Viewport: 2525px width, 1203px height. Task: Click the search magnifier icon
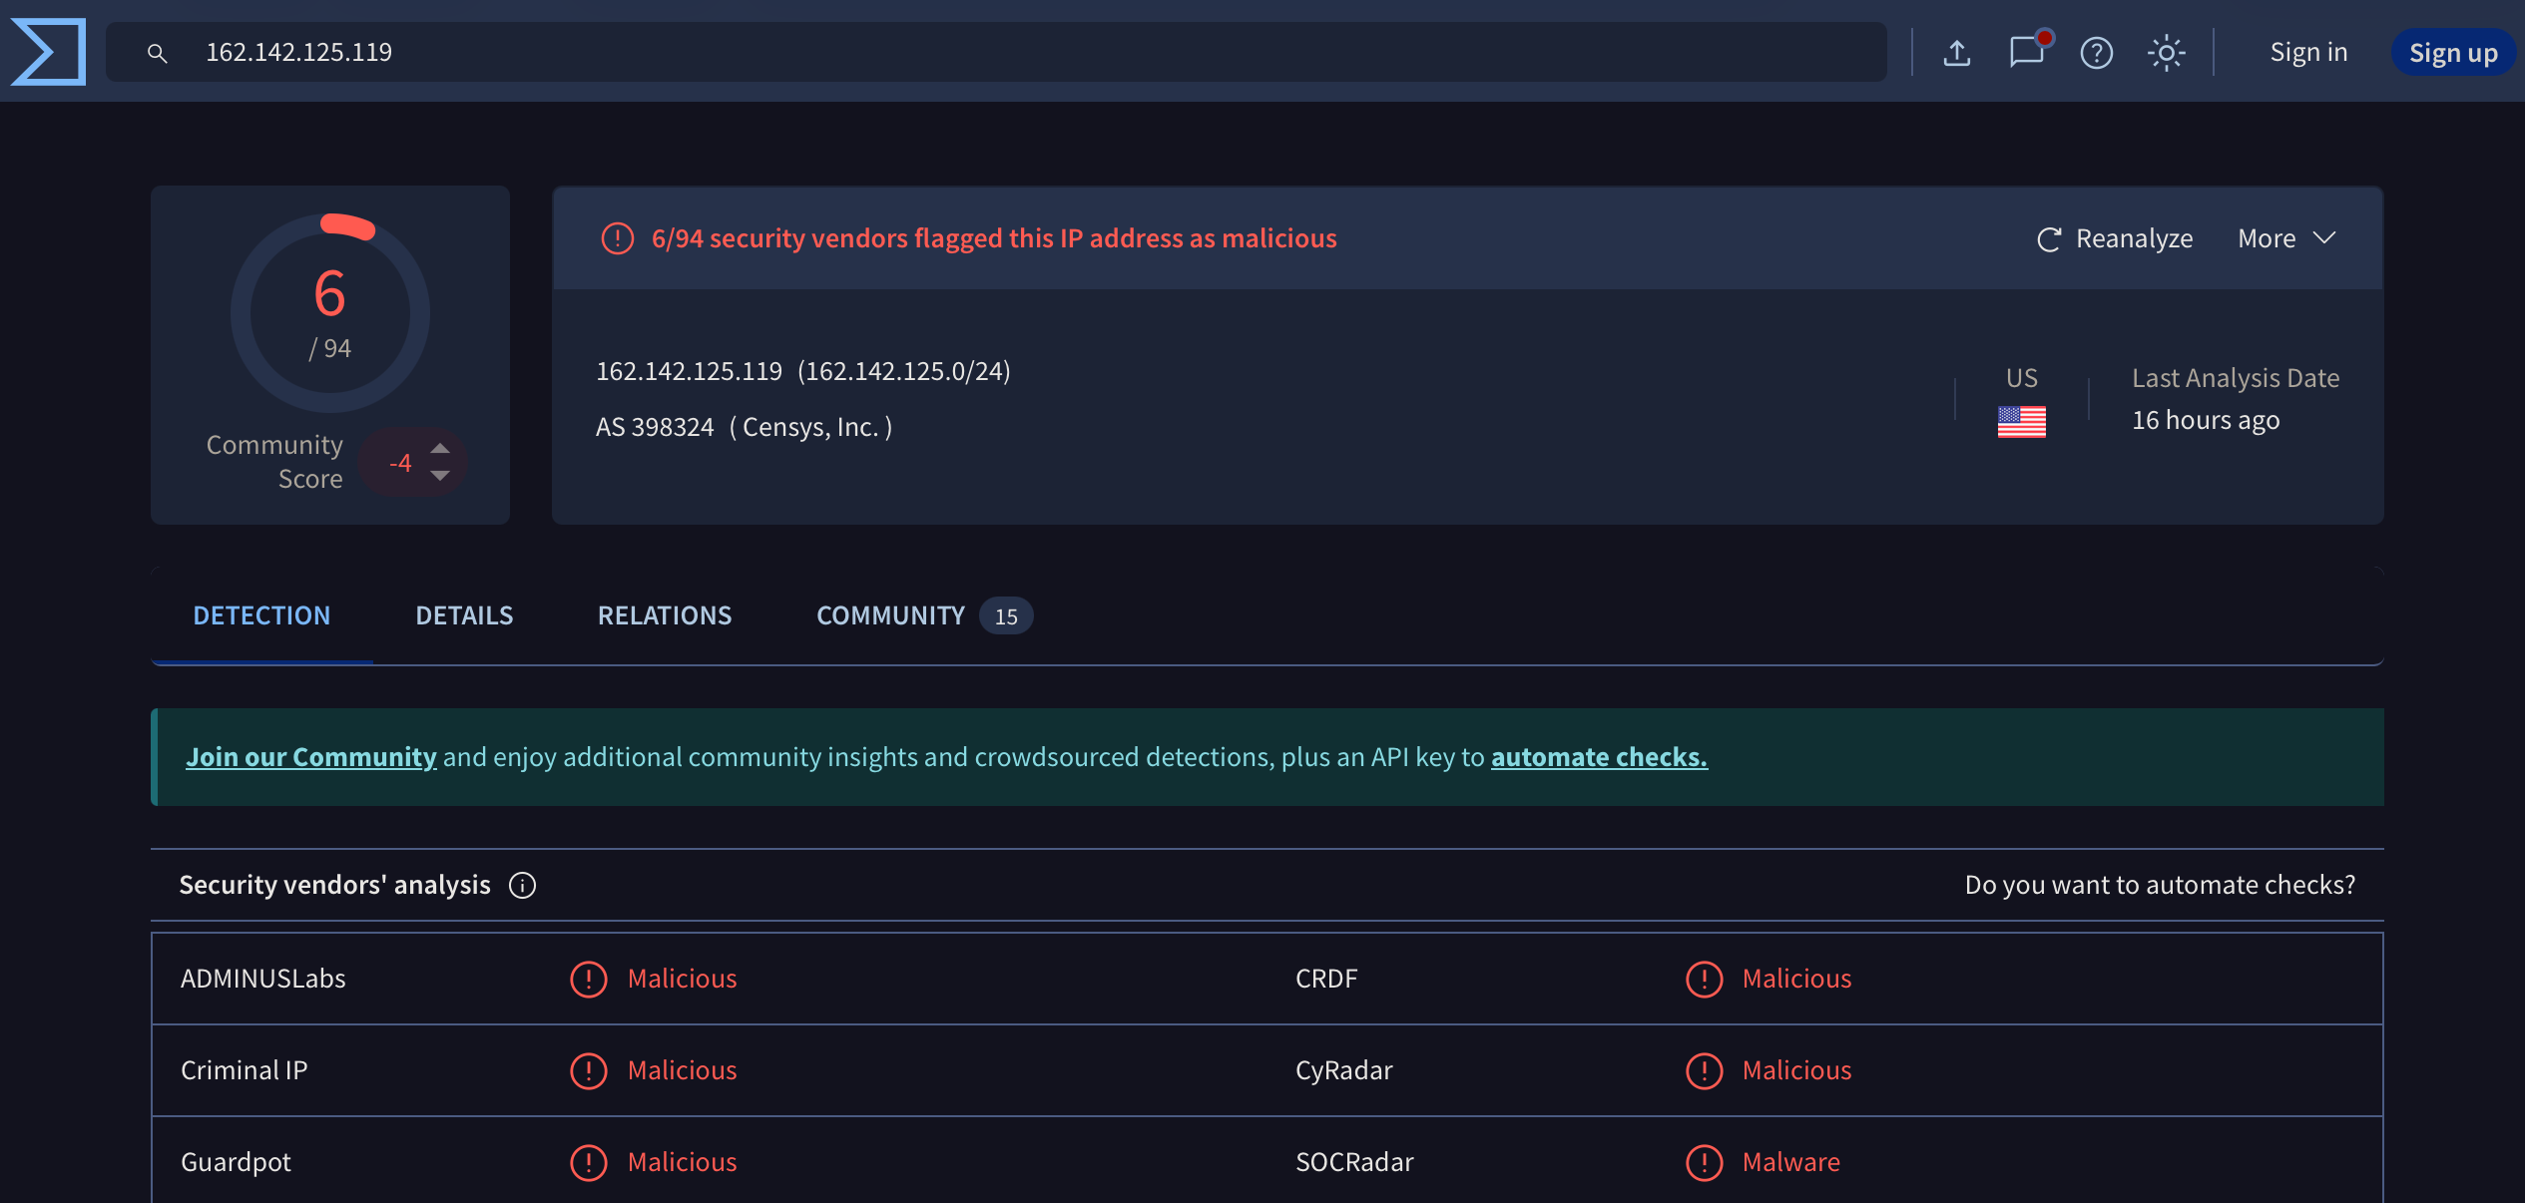(157, 53)
